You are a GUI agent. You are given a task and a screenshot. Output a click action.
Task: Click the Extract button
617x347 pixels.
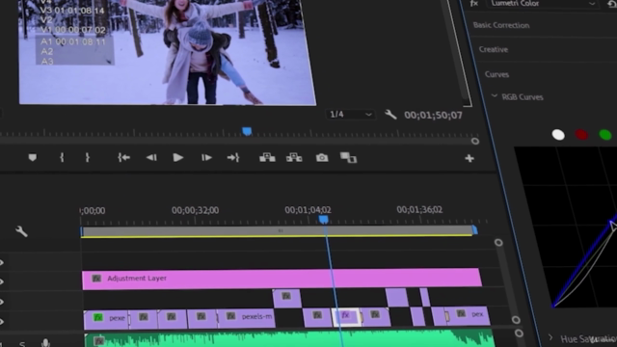[x=294, y=158]
